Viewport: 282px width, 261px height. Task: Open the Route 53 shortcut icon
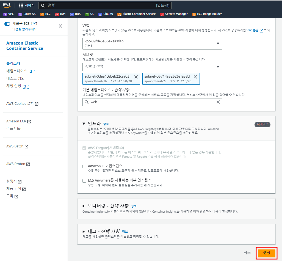[20, 14]
